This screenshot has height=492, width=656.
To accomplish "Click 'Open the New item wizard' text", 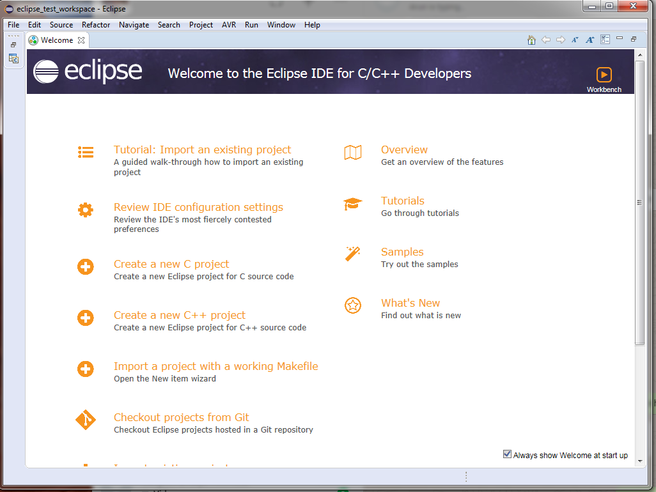I will [x=165, y=379].
